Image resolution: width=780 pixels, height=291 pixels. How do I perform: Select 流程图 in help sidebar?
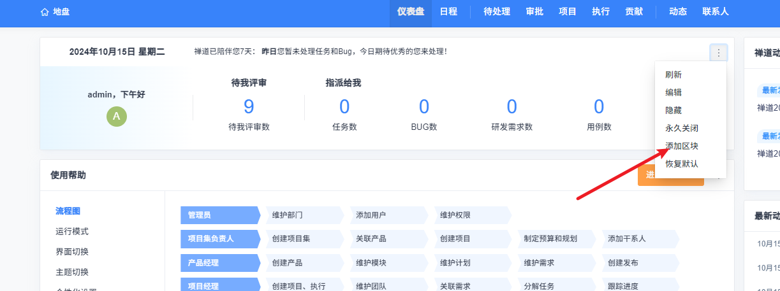coord(68,211)
